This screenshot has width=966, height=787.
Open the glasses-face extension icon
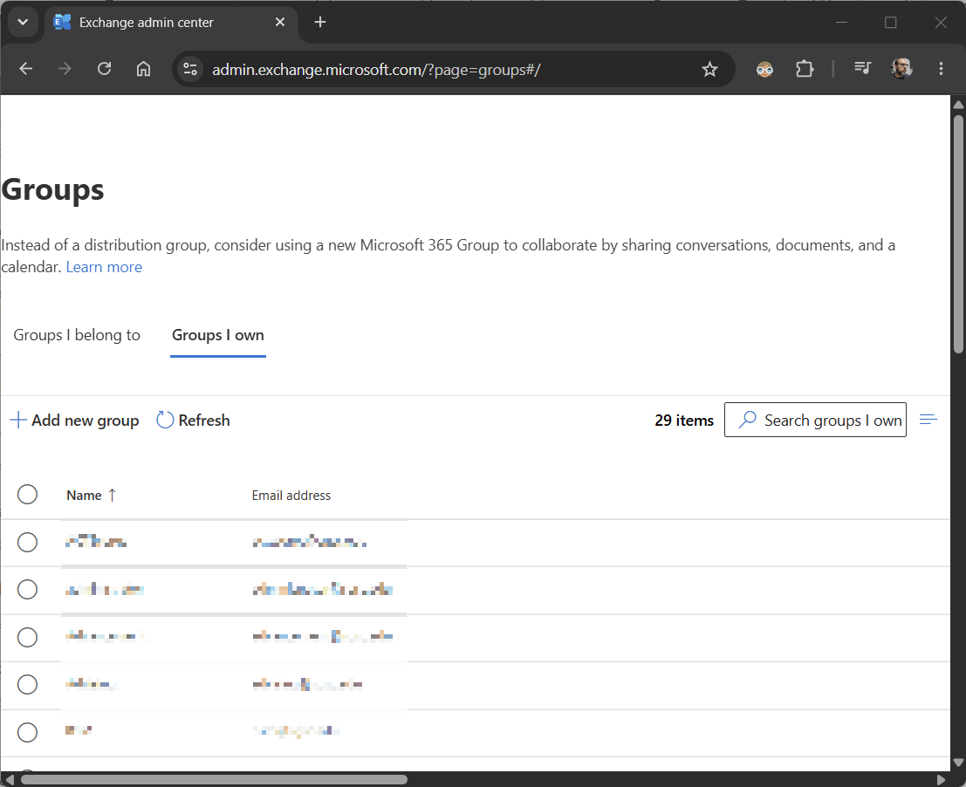pos(764,69)
